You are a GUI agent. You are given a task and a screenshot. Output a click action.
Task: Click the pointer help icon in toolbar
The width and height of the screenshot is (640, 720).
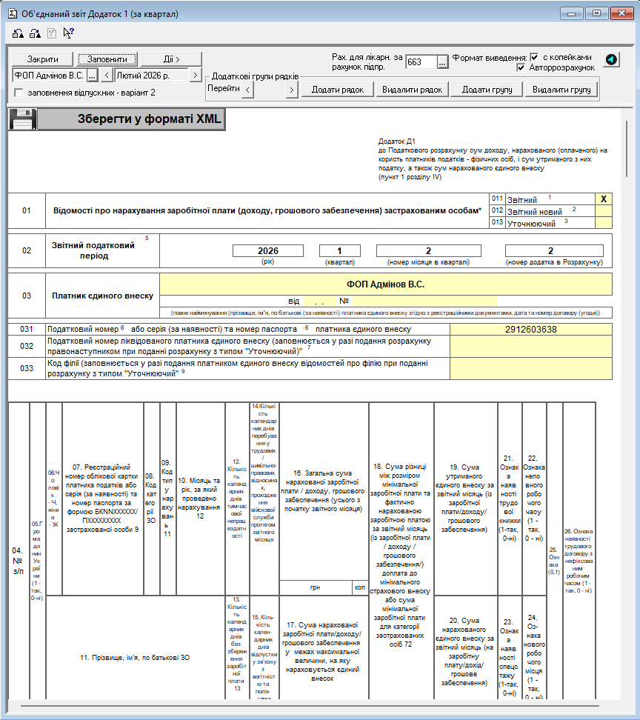(x=68, y=33)
